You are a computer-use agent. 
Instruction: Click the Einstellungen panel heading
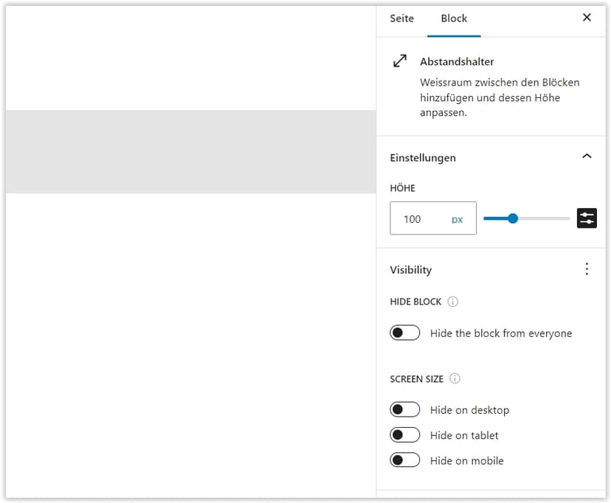tap(423, 158)
